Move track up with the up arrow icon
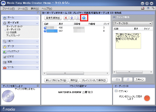156x112 pixels. point(72,18)
